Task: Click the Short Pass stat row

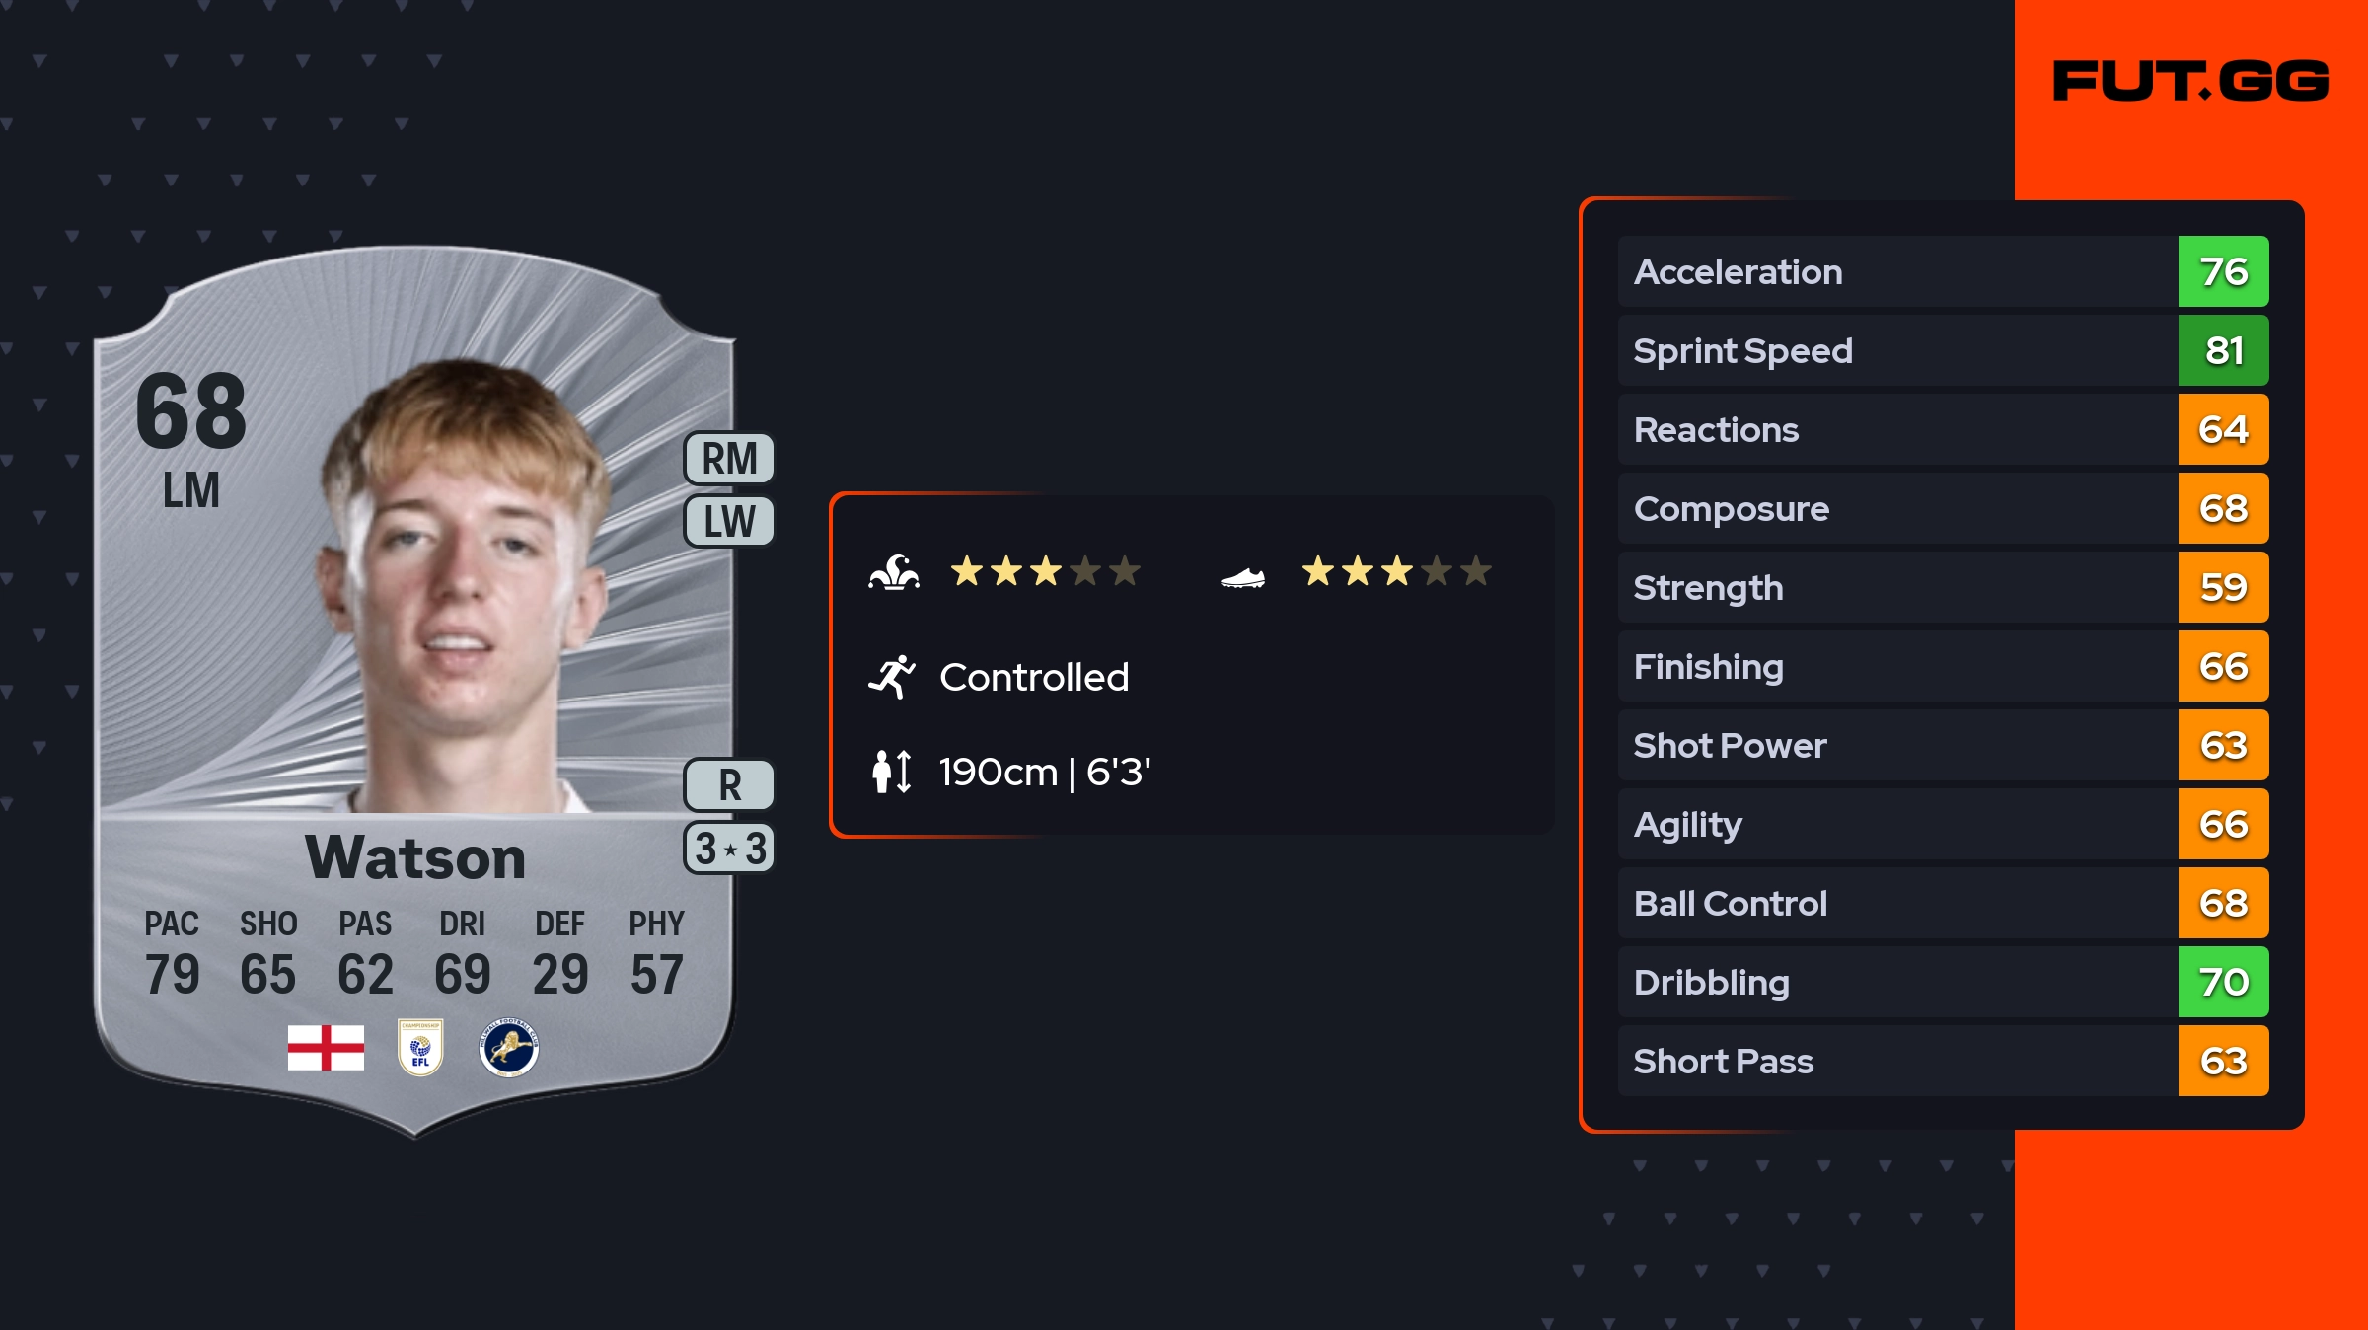Action: (x=1896, y=1061)
